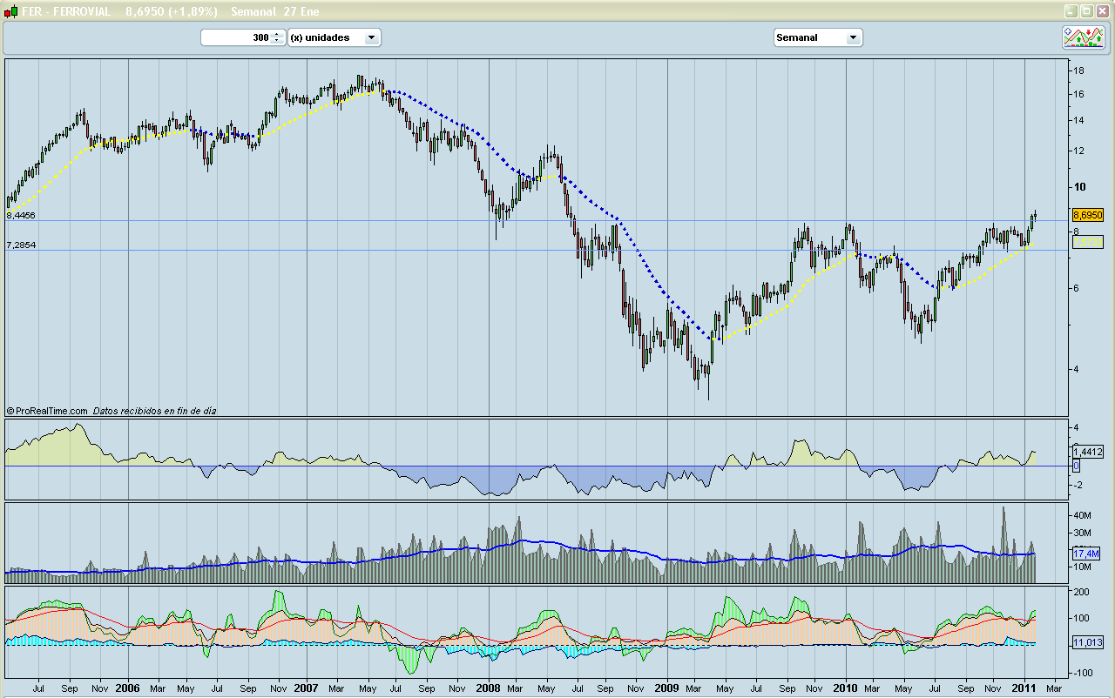The height and width of the screenshot is (698, 1115).
Task: Open the Semanal timeframe dropdown
Action: point(818,37)
